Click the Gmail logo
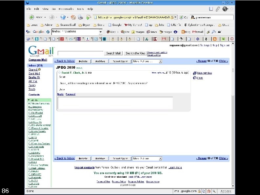Image resolution: width=260 pixels, height=195 pixels. click(41, 51)
